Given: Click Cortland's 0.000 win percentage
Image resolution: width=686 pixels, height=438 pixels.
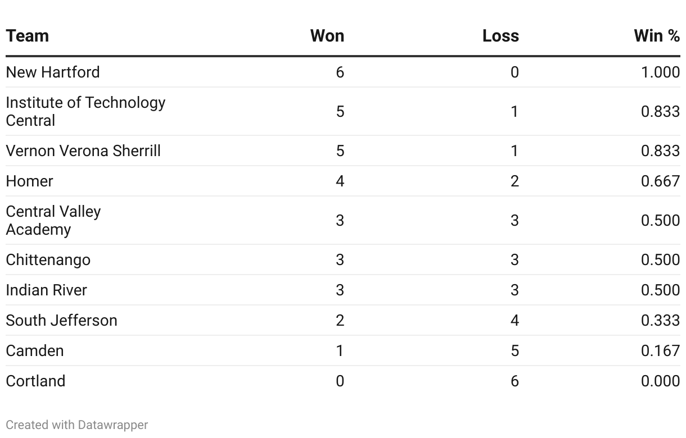Looking at the screenshot, I should [660, 381].
